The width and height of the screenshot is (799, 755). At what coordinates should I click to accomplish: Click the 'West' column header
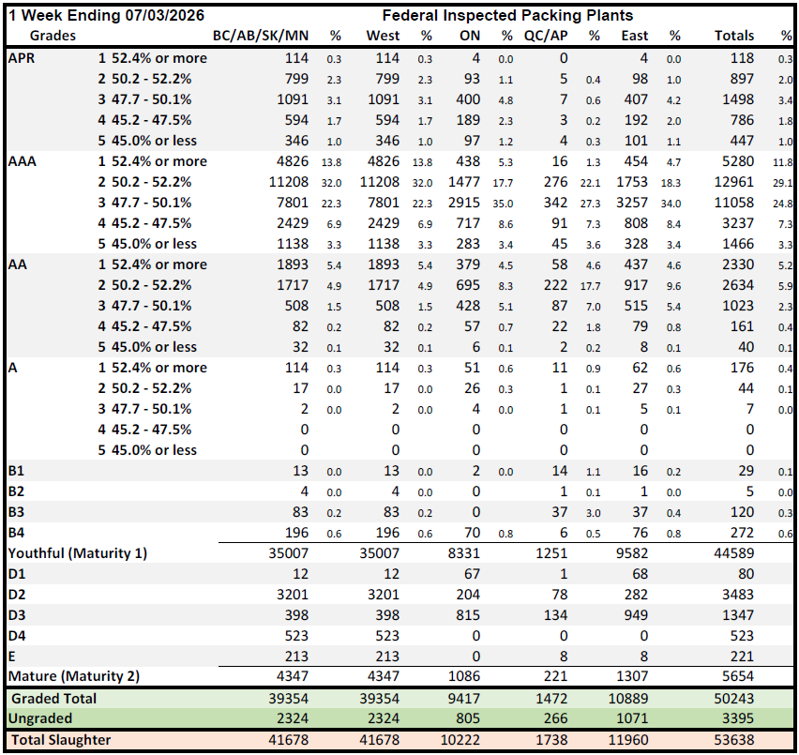coord(382,36)
